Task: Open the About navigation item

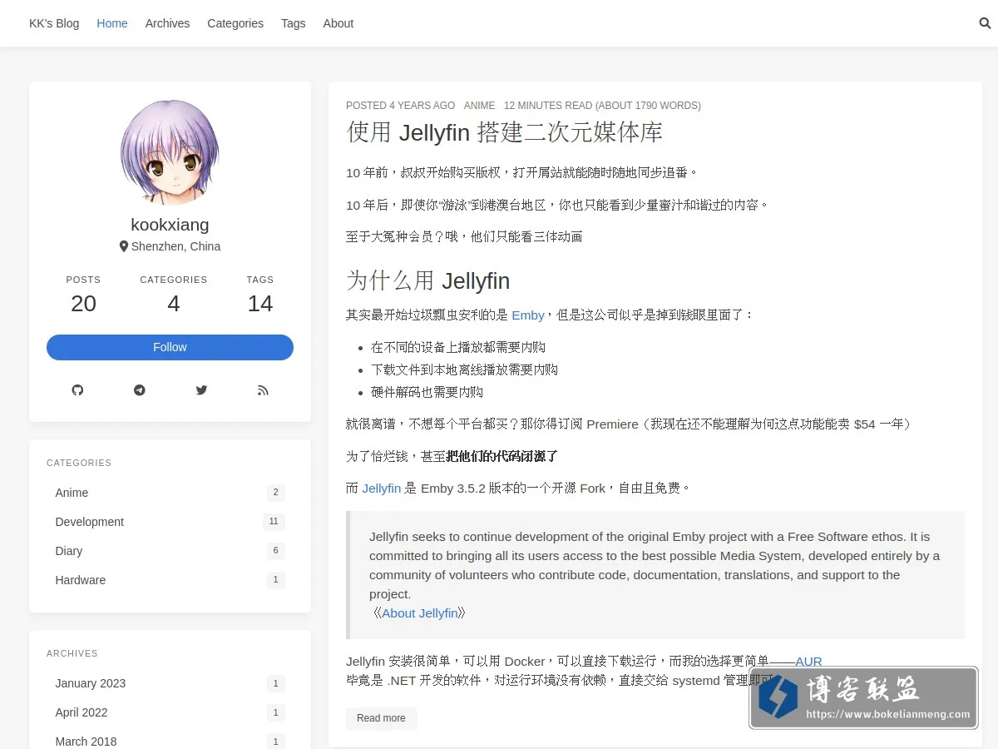Action: (338, 23)
